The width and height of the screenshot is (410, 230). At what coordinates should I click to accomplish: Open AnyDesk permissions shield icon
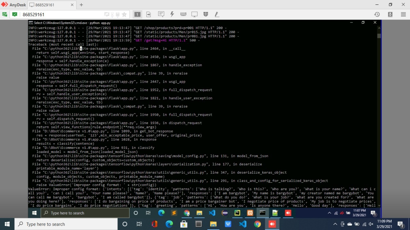pyautogui.click(x=206, y=14)
